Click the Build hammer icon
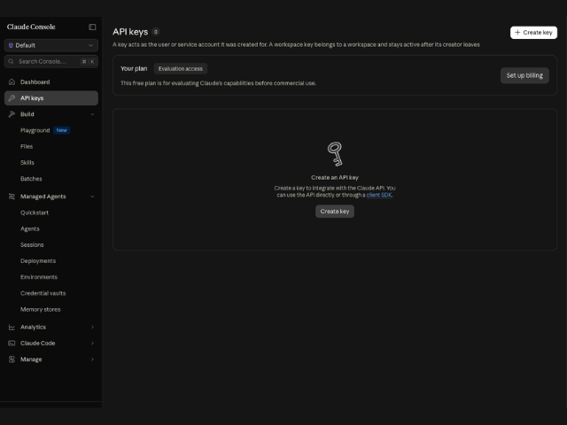This screenshot has height=425, width=567. pos(12,114)
